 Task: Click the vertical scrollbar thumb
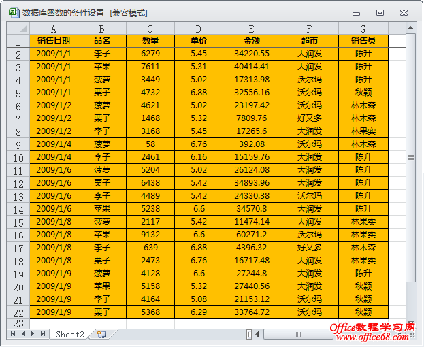pos(411,158)
